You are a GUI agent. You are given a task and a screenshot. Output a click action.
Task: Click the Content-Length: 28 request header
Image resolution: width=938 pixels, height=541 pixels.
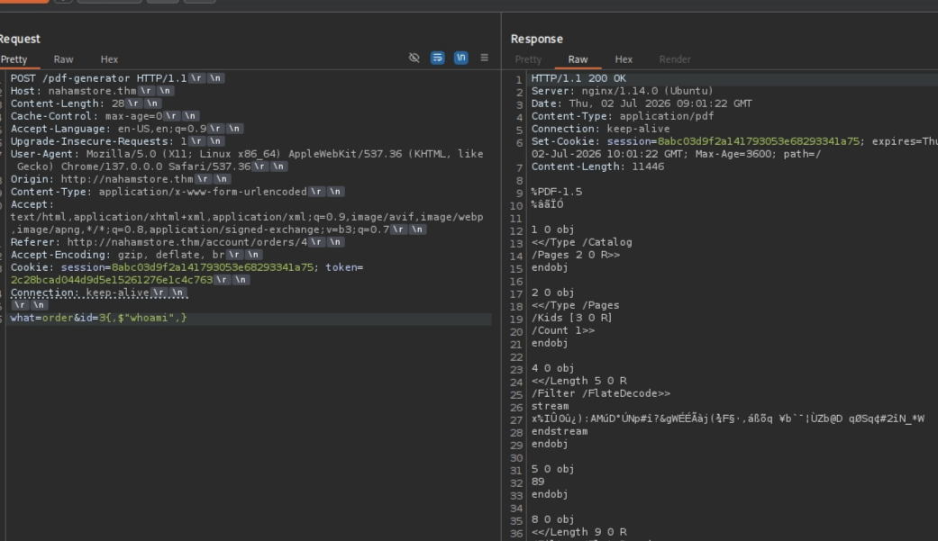[86, 104]
